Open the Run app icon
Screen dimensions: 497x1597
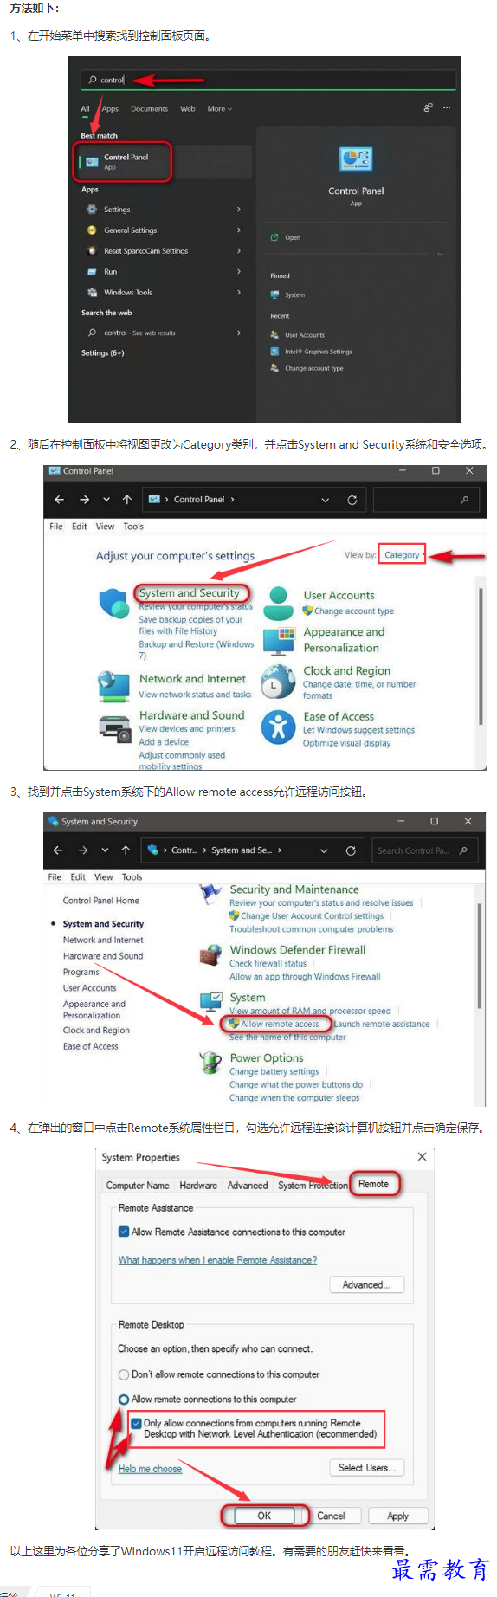(92, 272)
